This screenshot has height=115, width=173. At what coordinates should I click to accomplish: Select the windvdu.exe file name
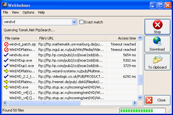pyautogui.click(x=19, y=55)
